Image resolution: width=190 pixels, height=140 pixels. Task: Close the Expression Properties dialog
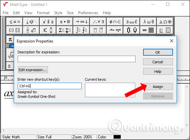(x=172, y=41)
